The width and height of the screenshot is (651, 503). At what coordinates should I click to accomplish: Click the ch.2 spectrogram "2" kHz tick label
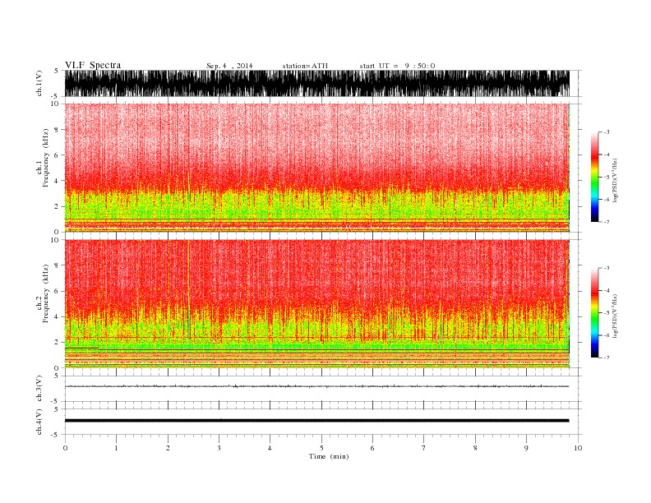pyautogui.click(x=57, y=343)
